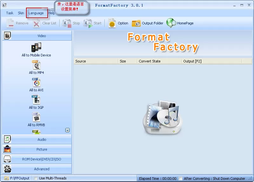
Task: Click the Size column header
Action: click(128, 61)
